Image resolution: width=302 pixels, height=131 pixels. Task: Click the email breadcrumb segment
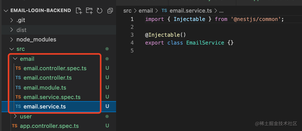point(146,11)
